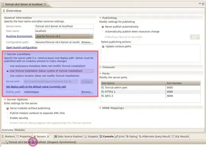
Task: Toggle Serve modules without publishing
Action: click(x=8, y=108)
